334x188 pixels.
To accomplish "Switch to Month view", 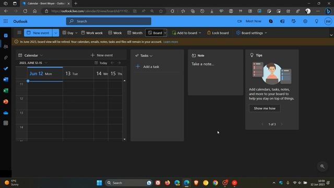I will pyautogui.click(x=135, y=33).
